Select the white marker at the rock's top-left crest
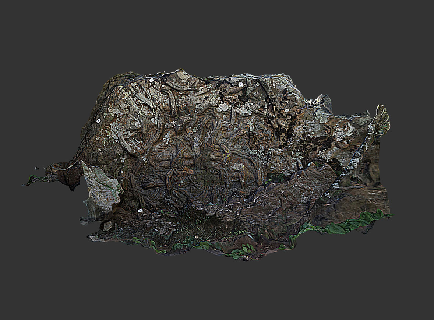Viewport: 434px width, 320px height. (151, 80)
